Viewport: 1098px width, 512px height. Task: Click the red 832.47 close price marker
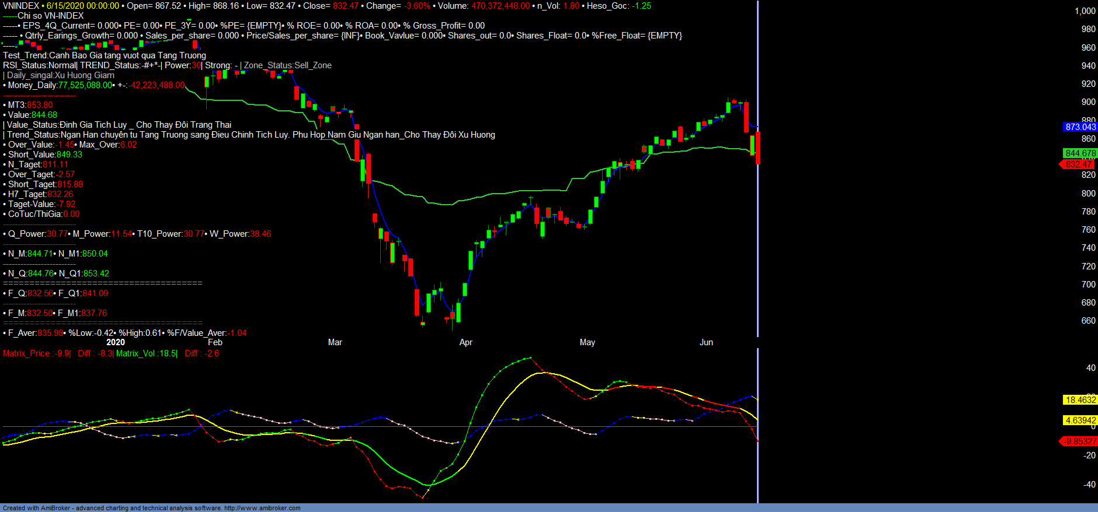click(1079, 164)
